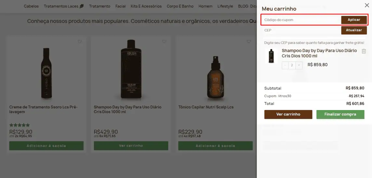Click the Meu carrinho heading
The image size is (372, 178).
(279, 9)
